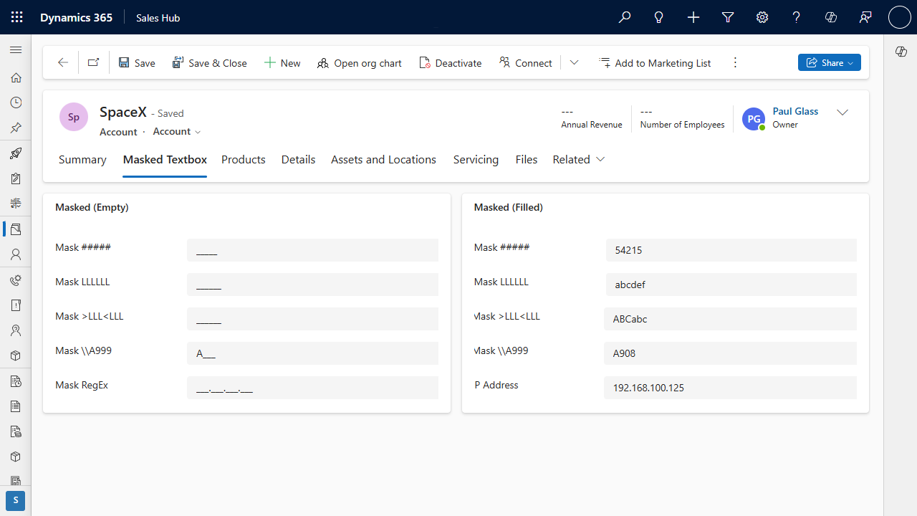
Task: Click the user profile avatar circle
Action: pyautogui.click(x=900, y=17)
